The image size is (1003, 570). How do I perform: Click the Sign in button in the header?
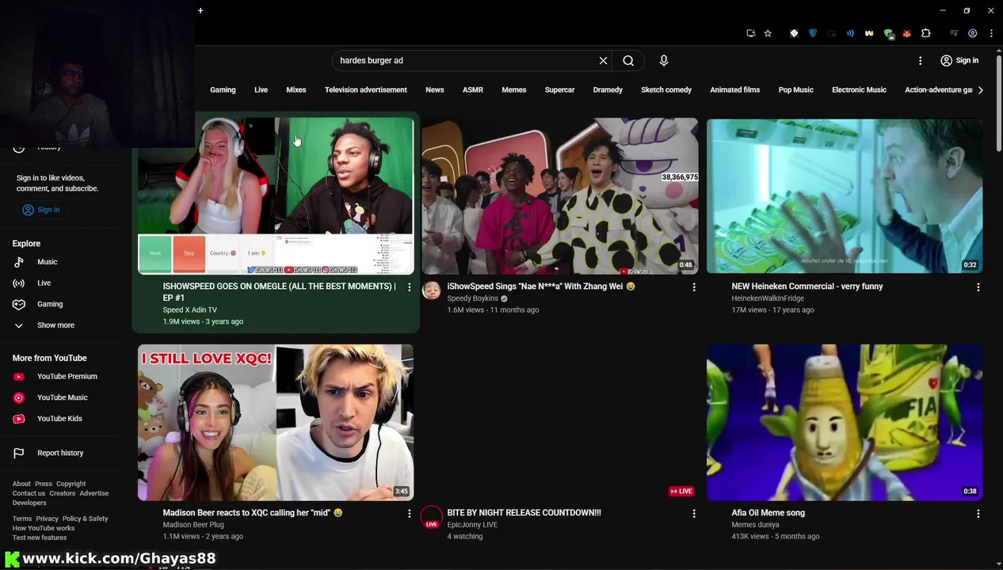[959, 60]
